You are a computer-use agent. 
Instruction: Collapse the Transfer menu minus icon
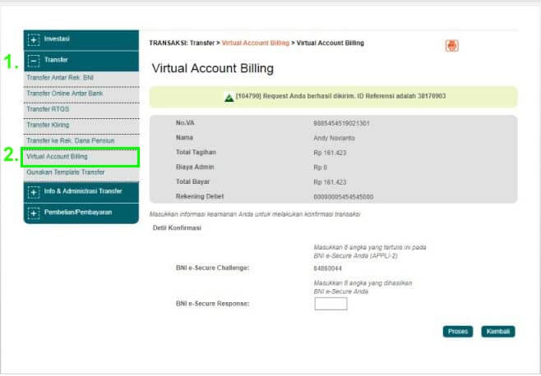click(x=34, y=61)
